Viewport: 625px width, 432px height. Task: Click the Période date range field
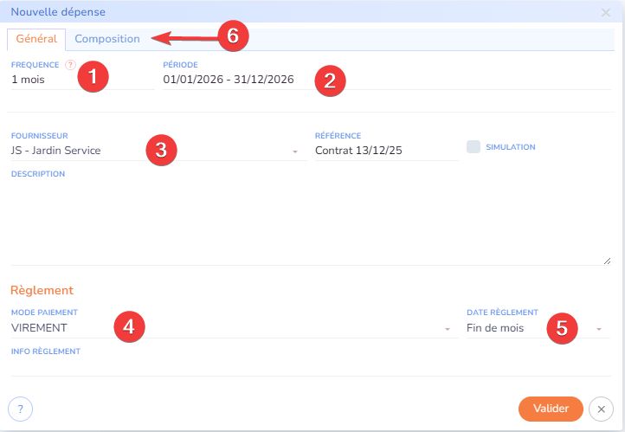(229, 80)
